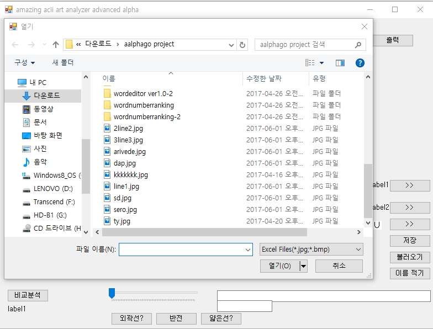Screen dimensions: 433x329
Task: Open the 파일 이름 history dropdown arrow
Action: pyautogui.click(x=247, y=250)
